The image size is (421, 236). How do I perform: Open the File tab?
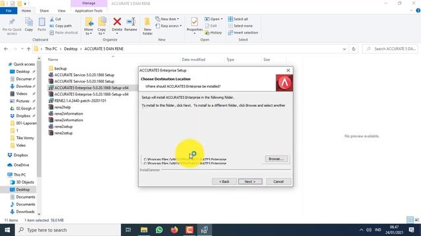[9, 10]
